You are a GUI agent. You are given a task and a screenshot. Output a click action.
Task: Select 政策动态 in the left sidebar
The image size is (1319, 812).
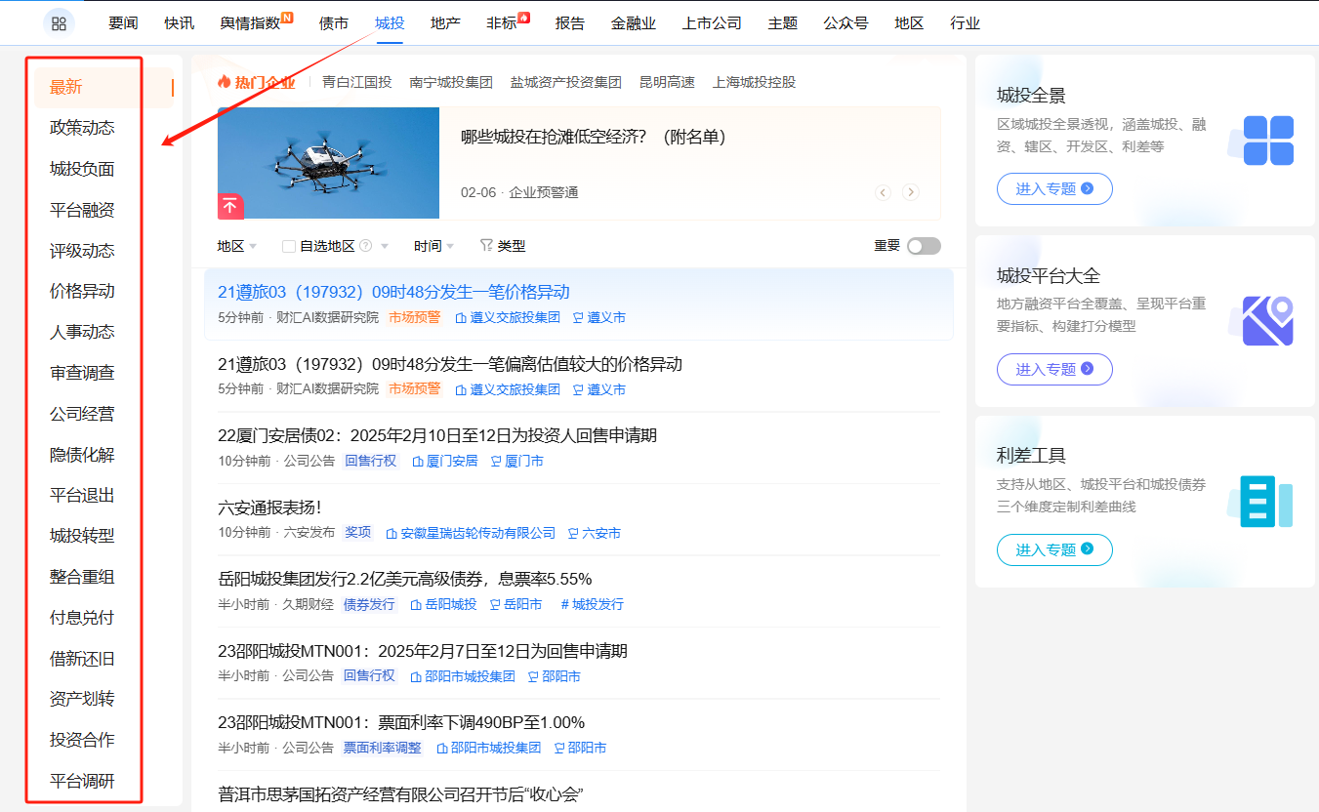click(82, 128)
